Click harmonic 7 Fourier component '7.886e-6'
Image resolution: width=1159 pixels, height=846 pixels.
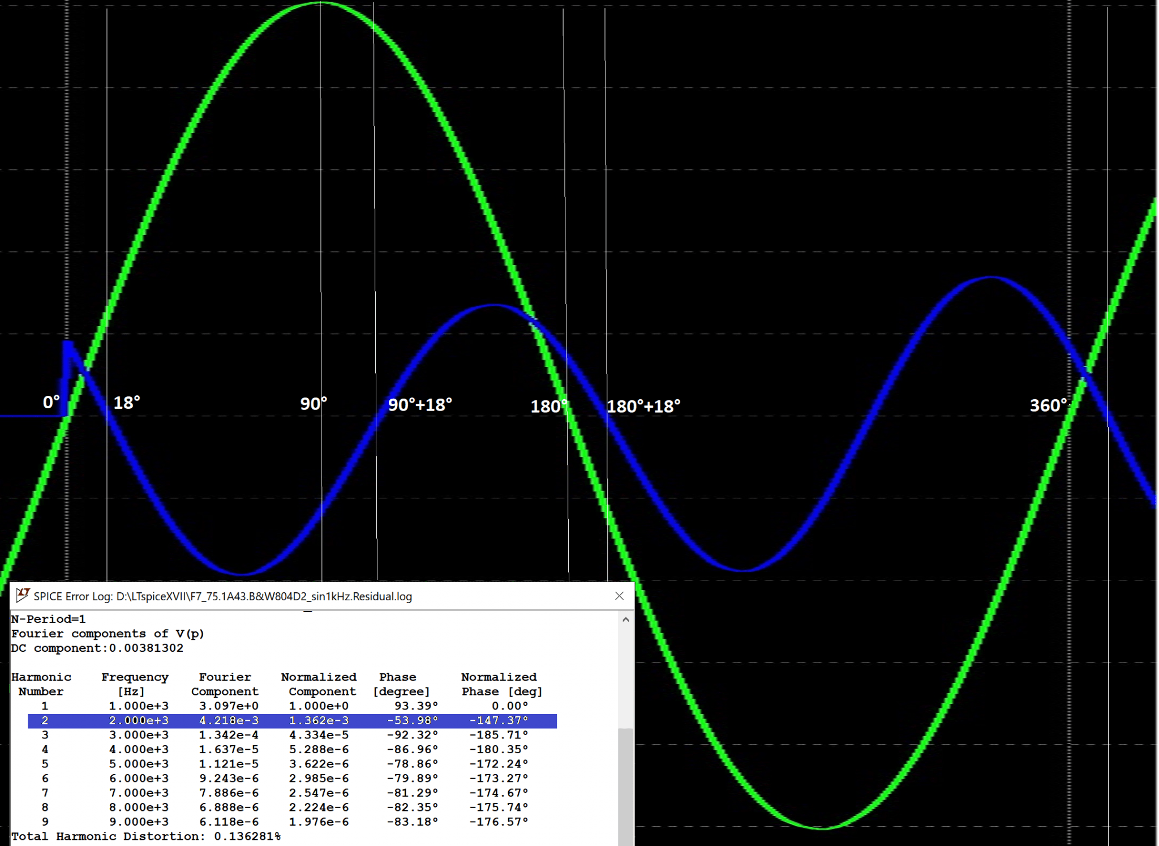click(229, 793)
